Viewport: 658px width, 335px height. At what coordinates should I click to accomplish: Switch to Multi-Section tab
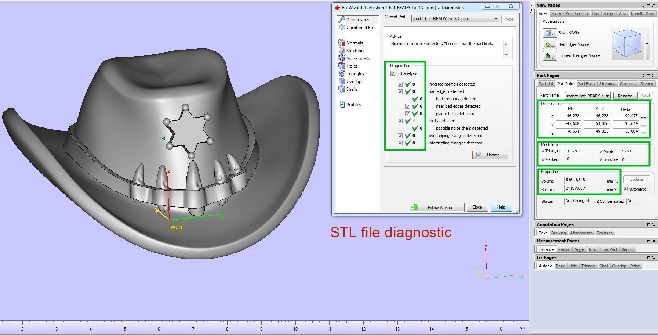pyautogui.click(x=576, y=14)
